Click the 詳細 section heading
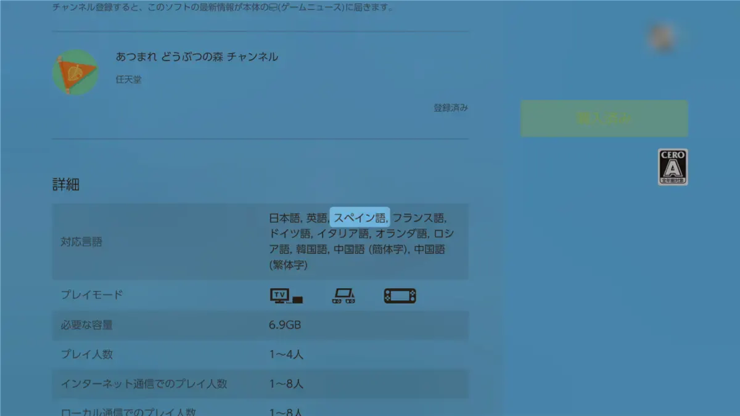This screenshot has width=740, height=416. coord(65,184)
